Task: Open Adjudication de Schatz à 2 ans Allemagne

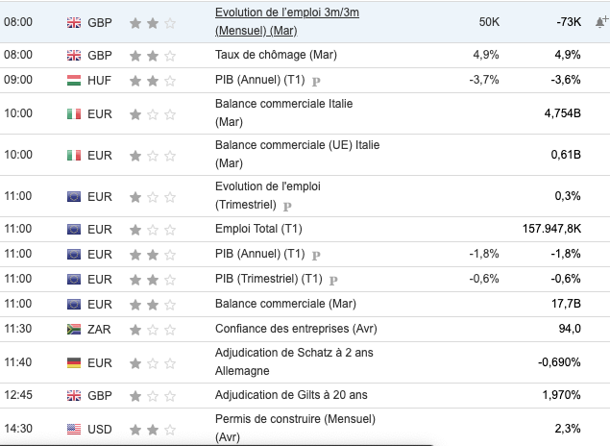Action: point(293,362)
